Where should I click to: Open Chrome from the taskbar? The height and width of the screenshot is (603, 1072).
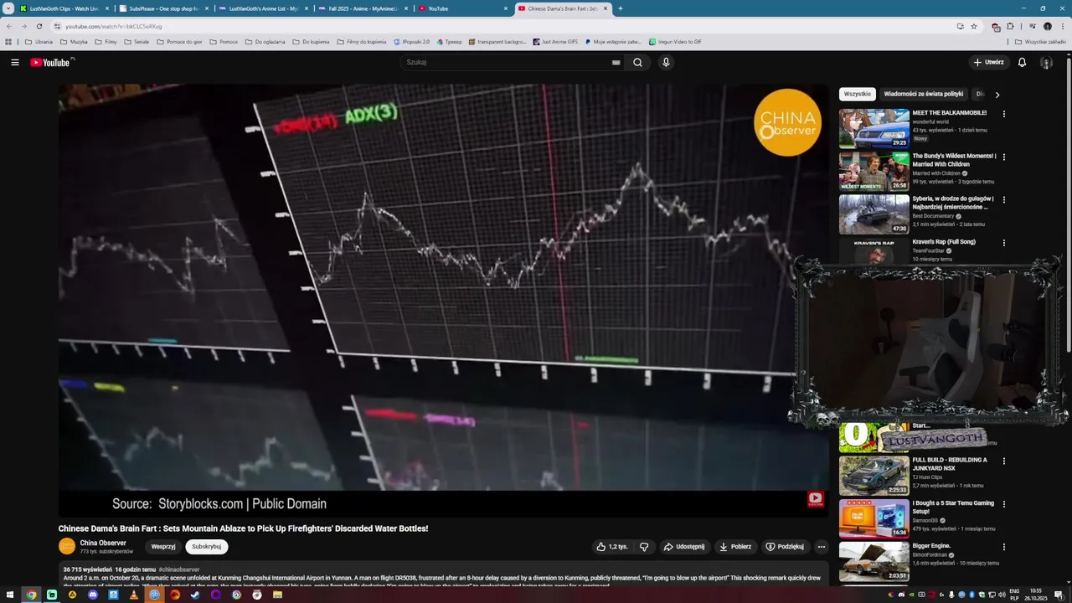click(x=31, y=595)
